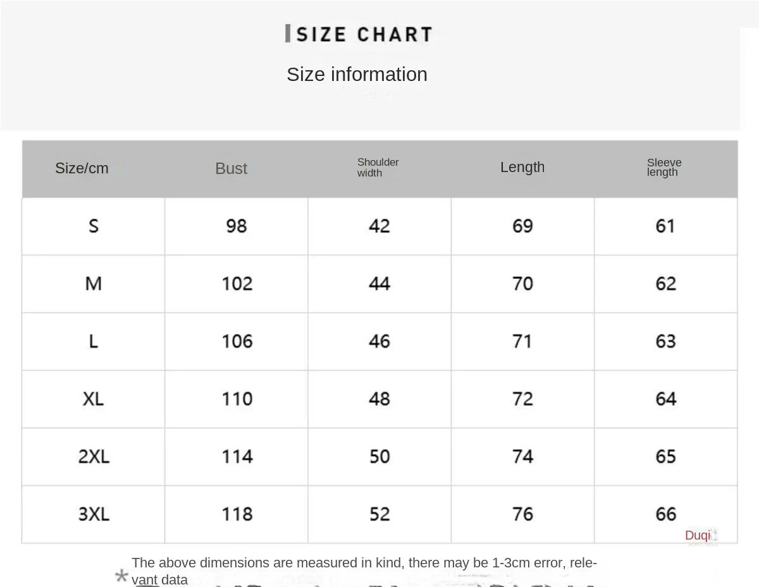Click the S size row label

point(94,226)
